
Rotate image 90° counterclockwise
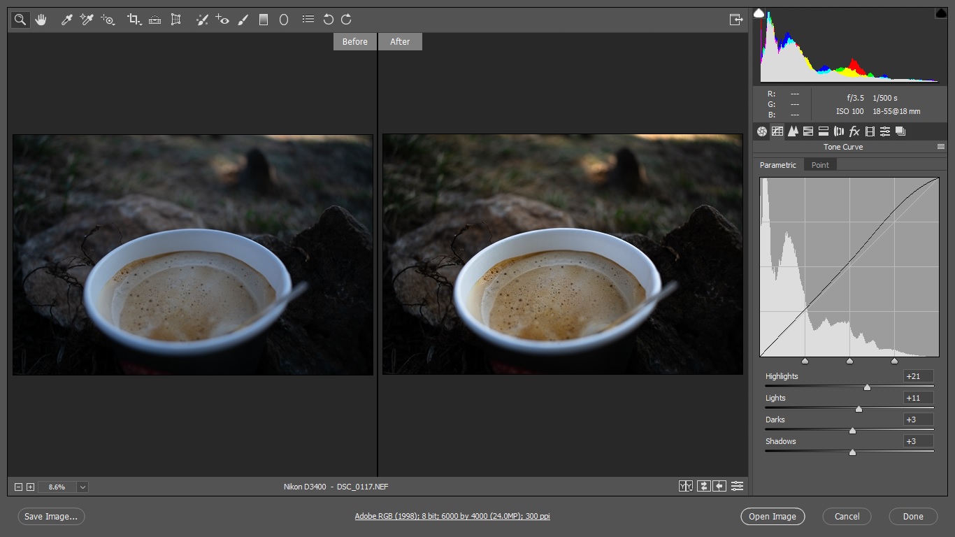tap(328, 20)
